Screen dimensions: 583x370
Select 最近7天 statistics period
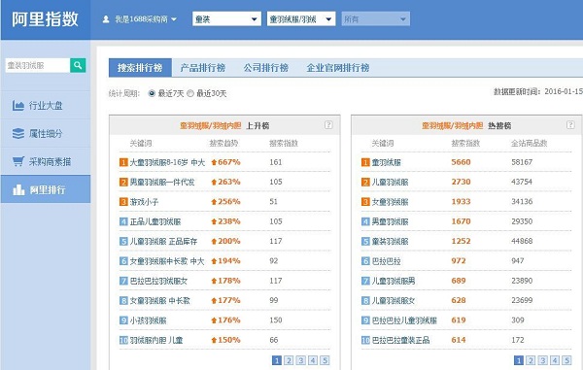coord(152,93)
